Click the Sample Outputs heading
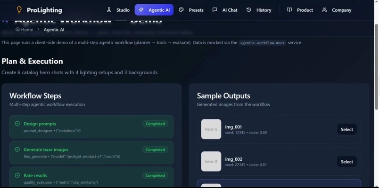380x188 pixels. pos(223,96)
